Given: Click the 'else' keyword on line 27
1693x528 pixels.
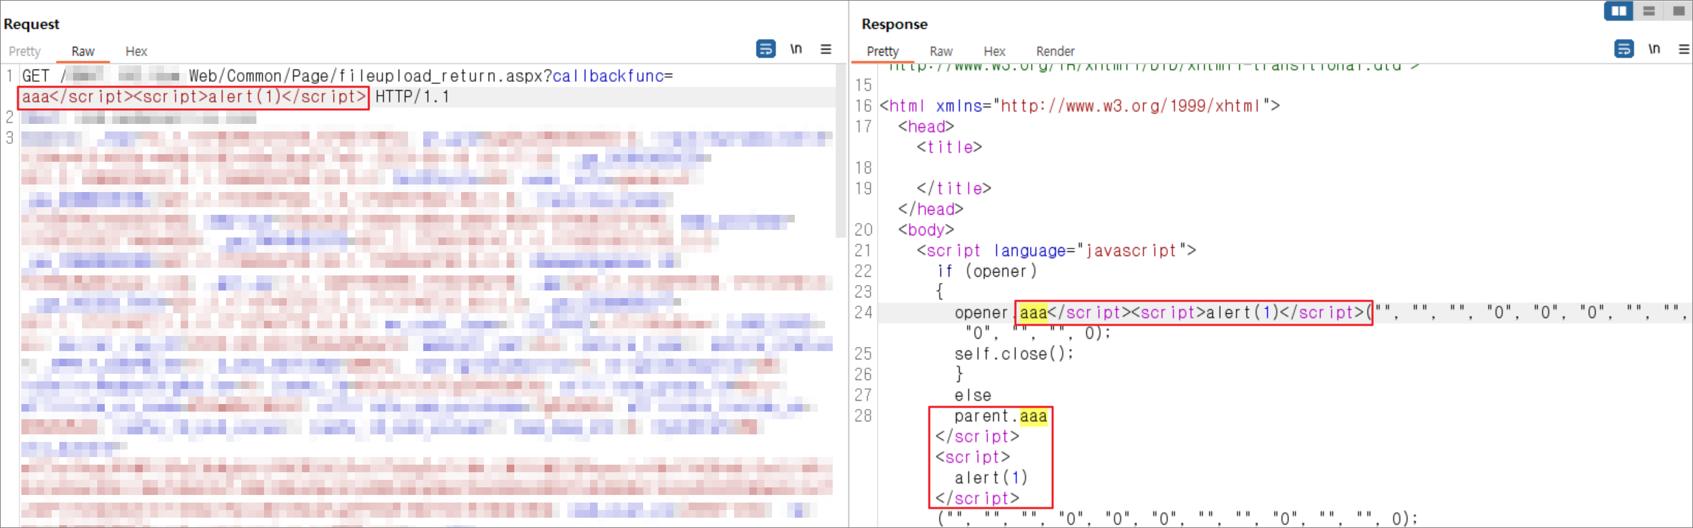Looking at the screenshot, I should pos(973,395).
